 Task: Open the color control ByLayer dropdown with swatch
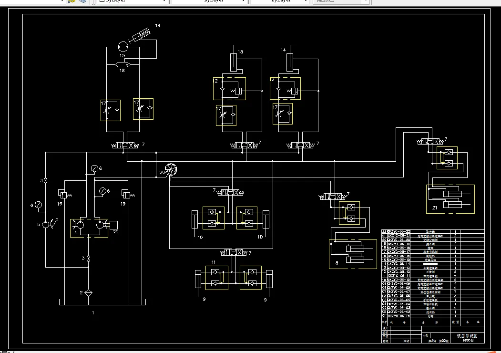click(132, 1)
